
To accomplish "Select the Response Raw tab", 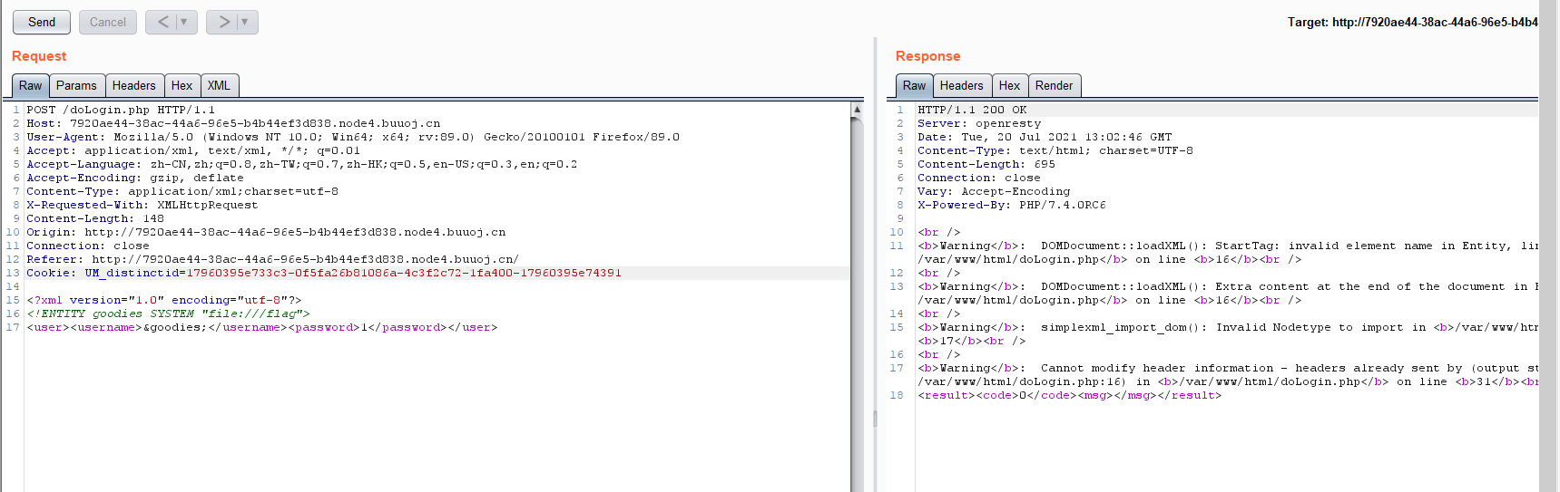I will tap(915, 85).
